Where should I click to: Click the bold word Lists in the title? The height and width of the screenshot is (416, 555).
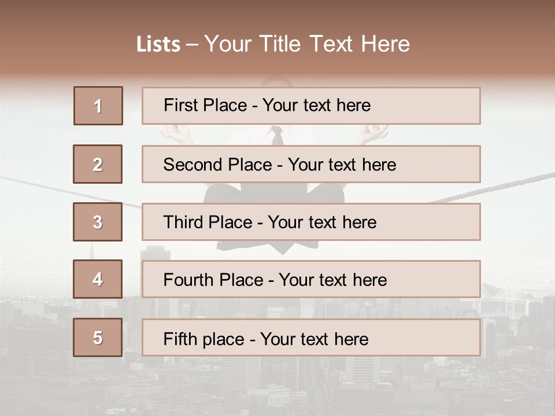(x=158, y=44)
